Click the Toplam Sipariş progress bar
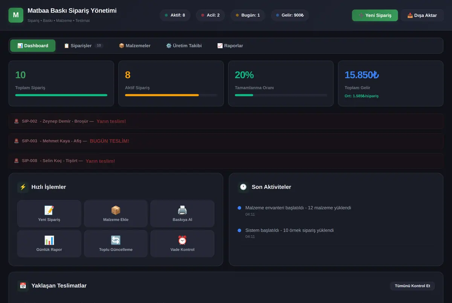The height and width of the screenshot is (303, 452). pyautogui.click(x=61, y=95)
